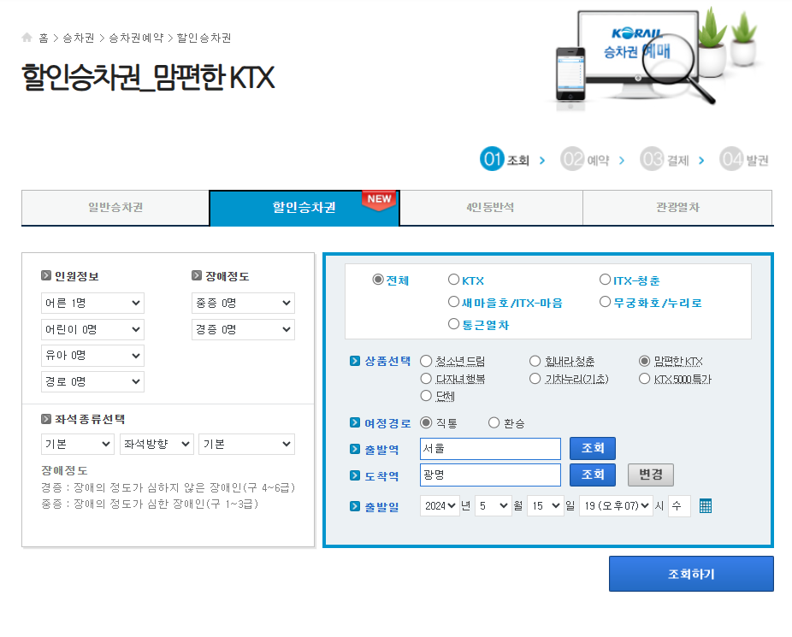
Task: Open the 어른 passenger count dropdown
Action: point(92,303)
